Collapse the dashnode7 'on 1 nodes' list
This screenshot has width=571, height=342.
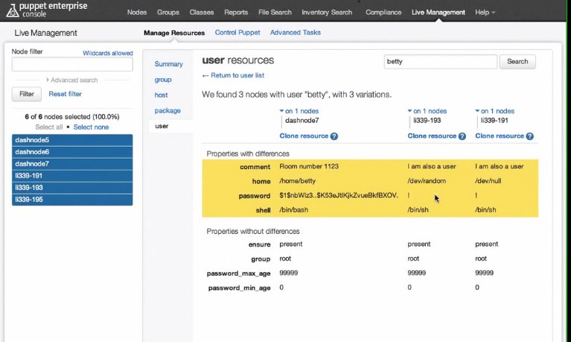(301, 111)
